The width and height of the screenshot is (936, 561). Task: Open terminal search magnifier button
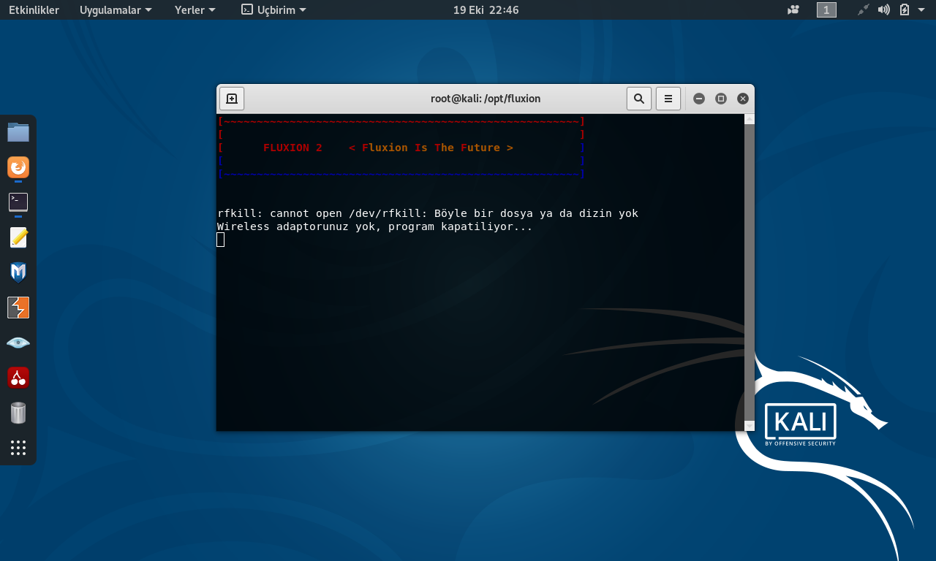pos(639,99)
